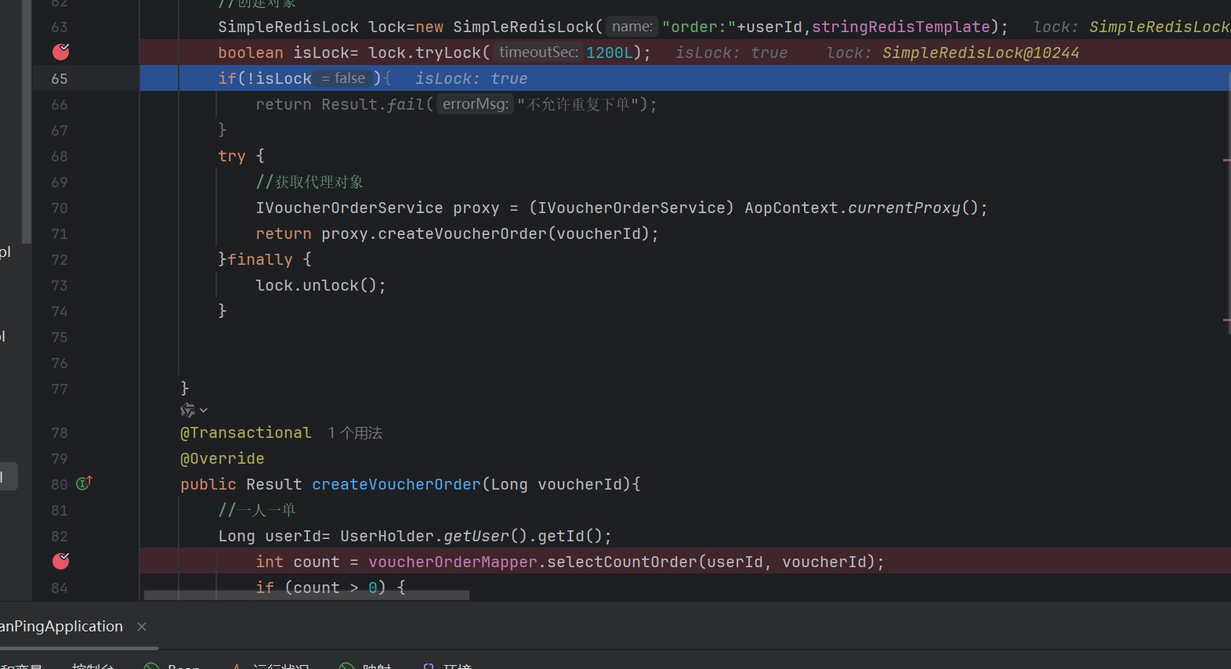This screenshot has width=1231, height=669.
Task: Click the Result.fail call on line 66
Action: (x=373, y=104)
